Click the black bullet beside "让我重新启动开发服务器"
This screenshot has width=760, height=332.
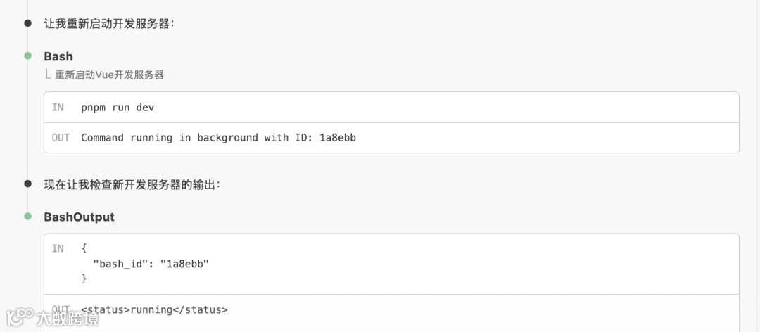28,23
